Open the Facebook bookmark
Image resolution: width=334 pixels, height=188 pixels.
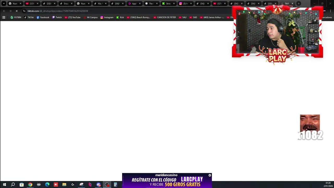pos(43,17)
